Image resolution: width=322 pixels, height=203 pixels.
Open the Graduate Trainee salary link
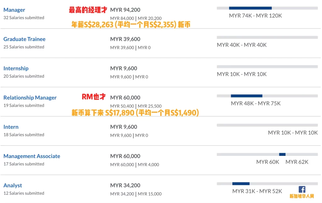tap(25, 39)
